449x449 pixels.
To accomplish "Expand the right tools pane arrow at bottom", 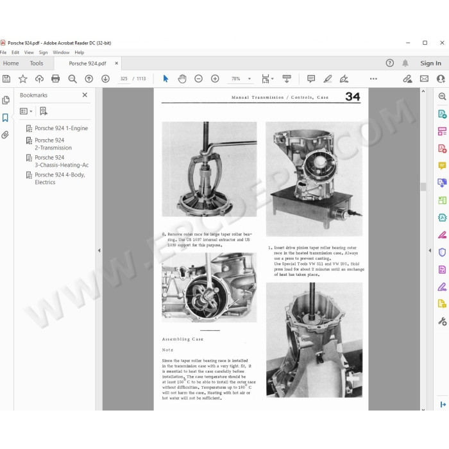I will pyautogui.click(x=443, y=404).
